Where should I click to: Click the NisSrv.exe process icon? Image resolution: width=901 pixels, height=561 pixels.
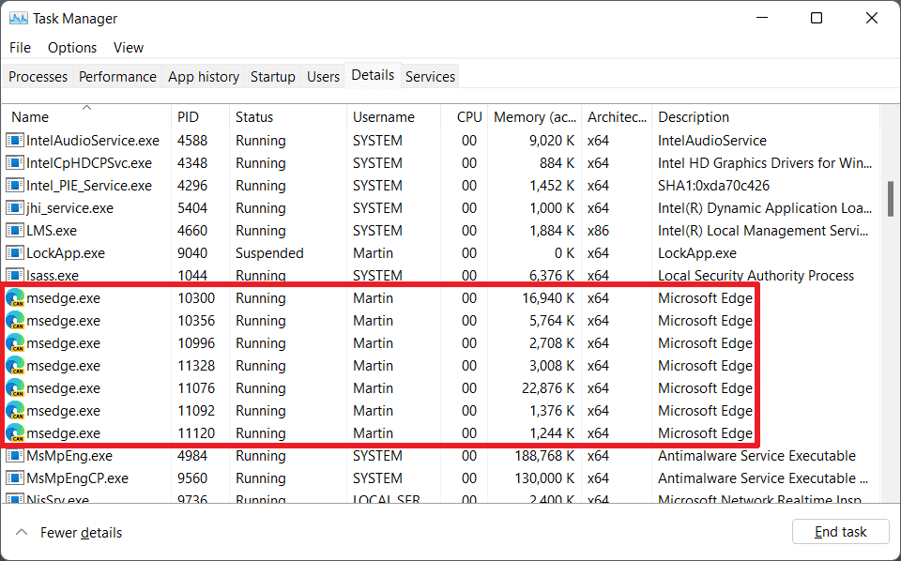click(14, 498)
